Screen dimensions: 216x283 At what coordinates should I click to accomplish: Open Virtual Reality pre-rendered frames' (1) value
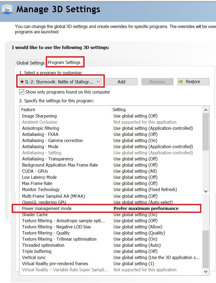point(134,264)
